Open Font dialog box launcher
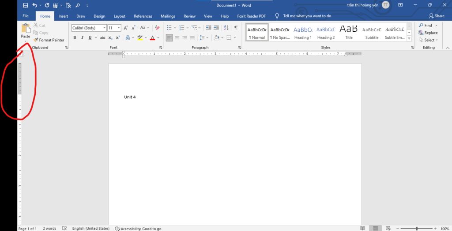This screenshot has height=231, width=452. (161, 48)
